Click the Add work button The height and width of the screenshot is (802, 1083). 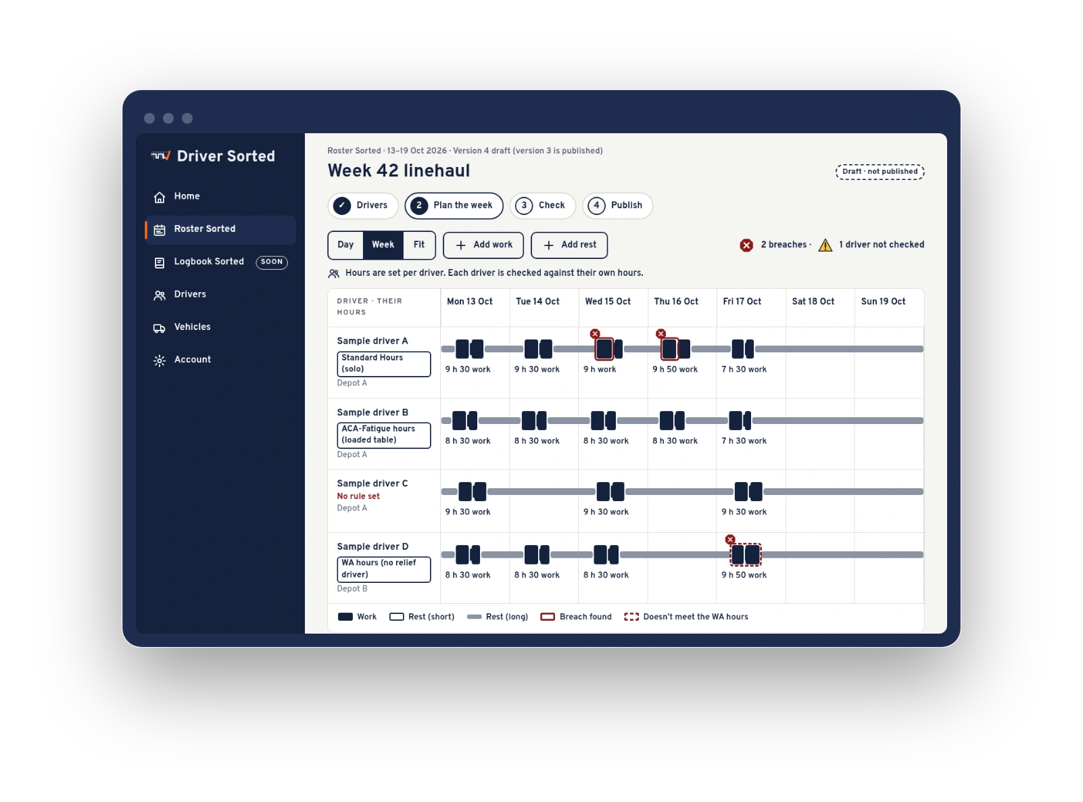coord(483,245)
